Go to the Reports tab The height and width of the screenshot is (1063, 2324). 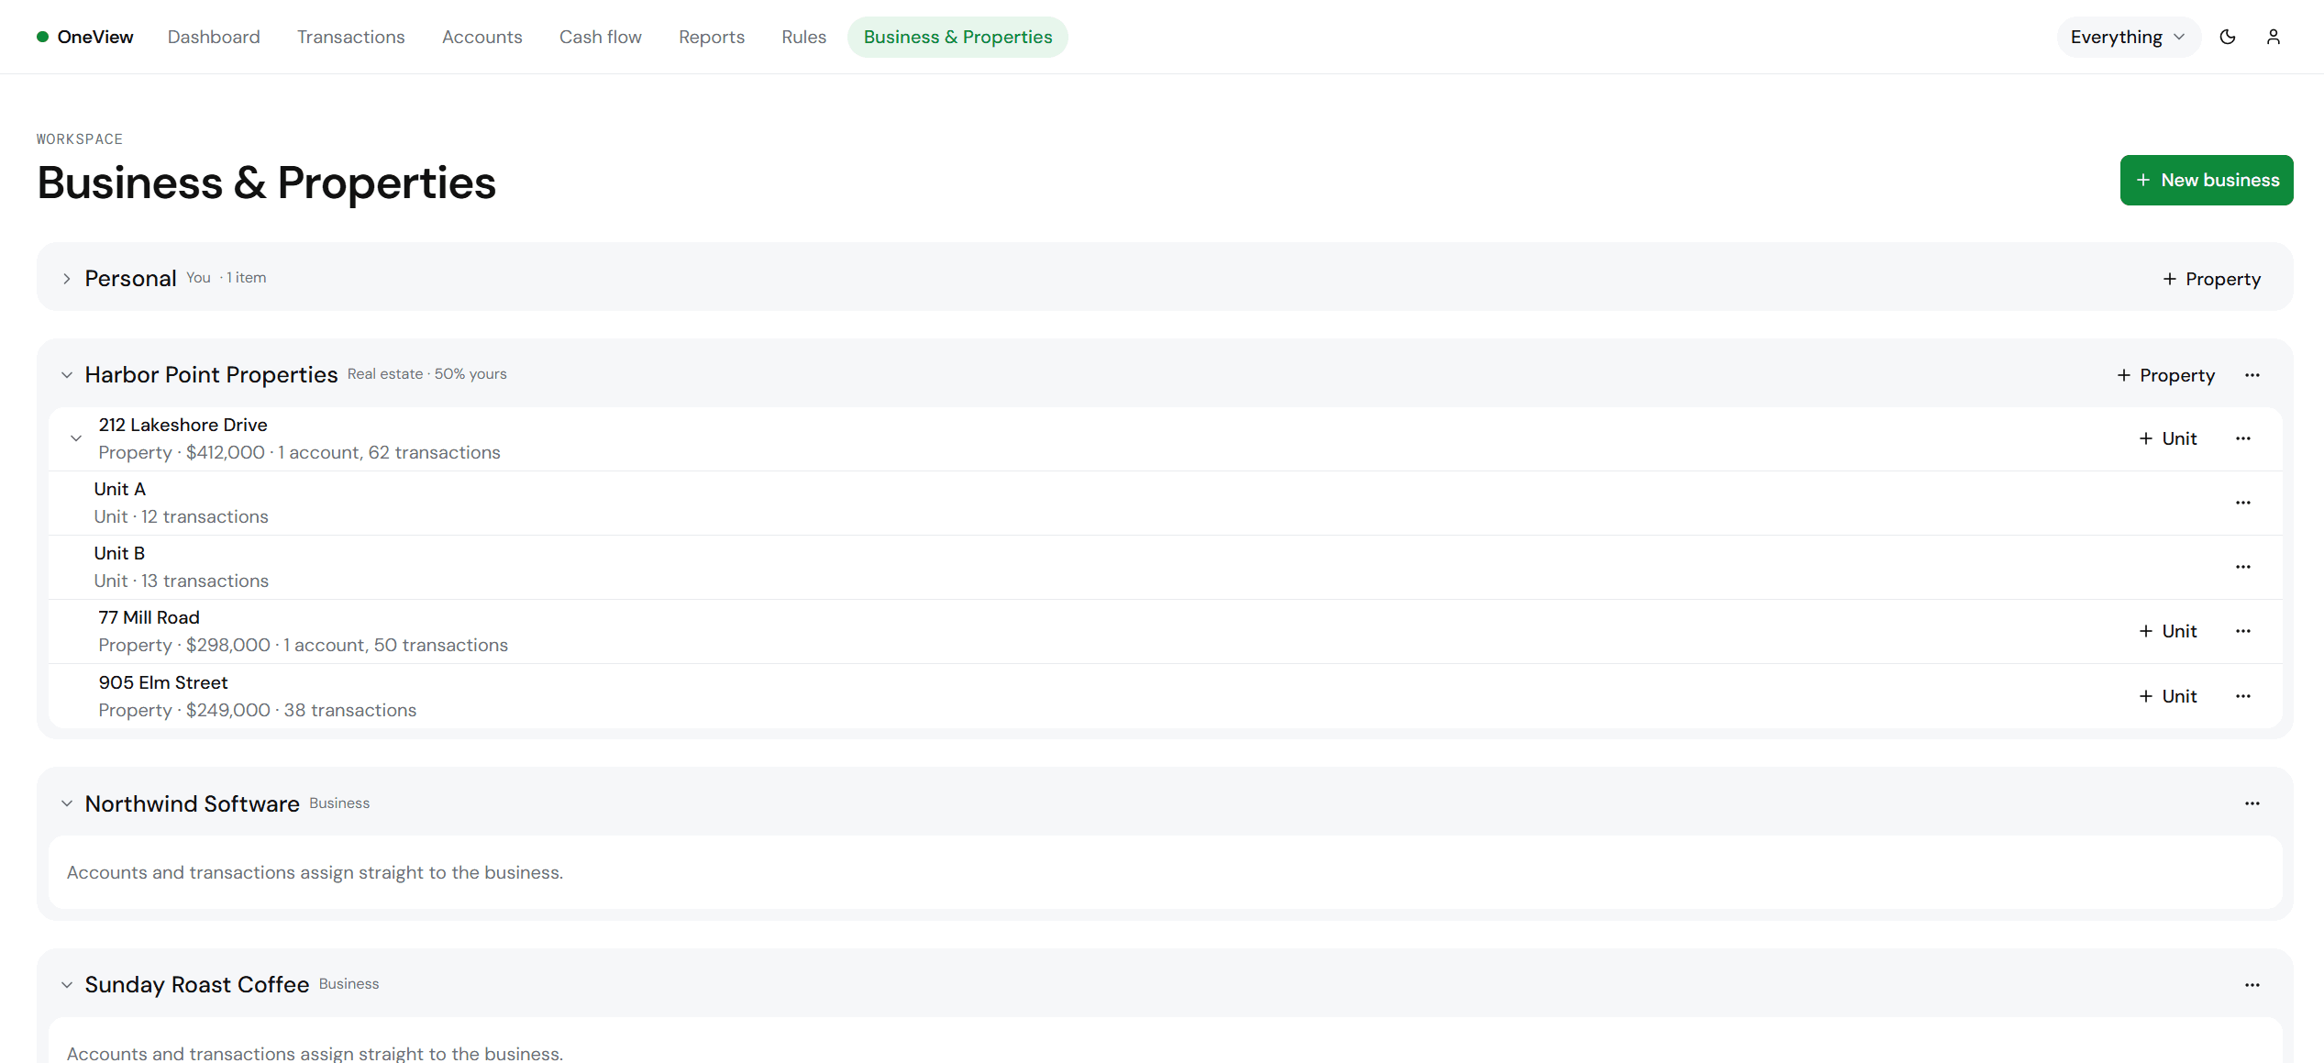tap(711, 37)
